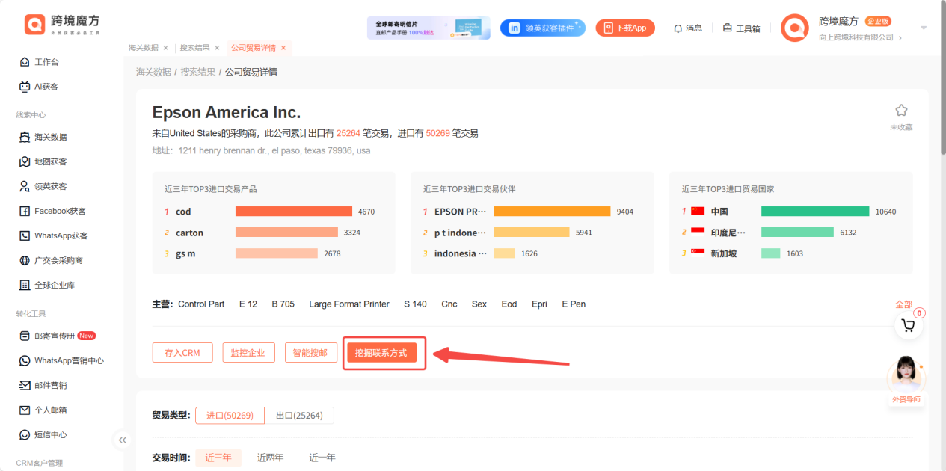Choose the 近两年 time range
Screen dimensions: 946x471
pos(270,458)
